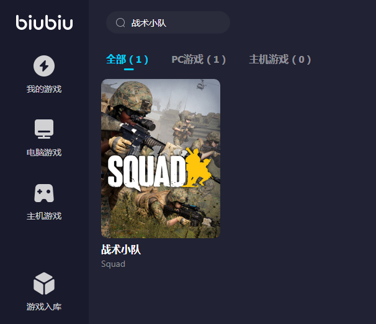Open 游戏入库 sidebar label
This screenshot has width=376, height=324.
pyautogui.click(x=44, y=307)
